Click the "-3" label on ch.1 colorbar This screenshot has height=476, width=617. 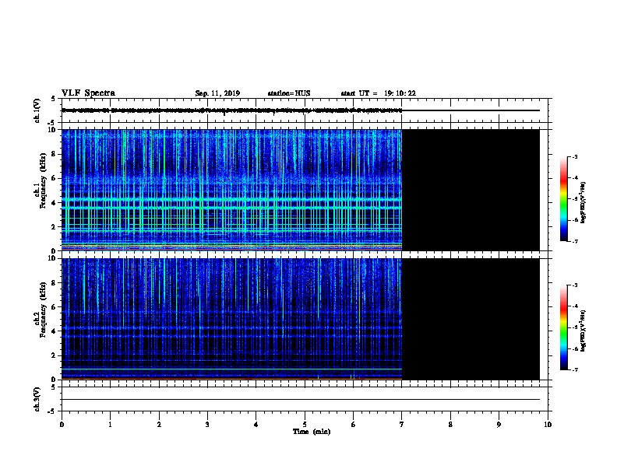click(574, 156)
